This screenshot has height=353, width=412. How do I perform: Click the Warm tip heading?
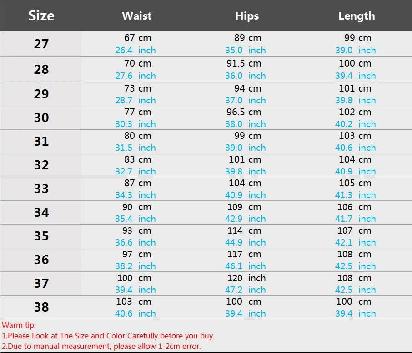19,325
